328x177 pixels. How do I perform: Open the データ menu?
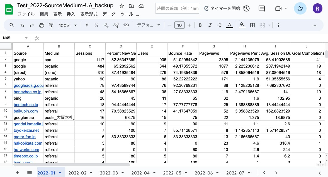pos(109,14)
